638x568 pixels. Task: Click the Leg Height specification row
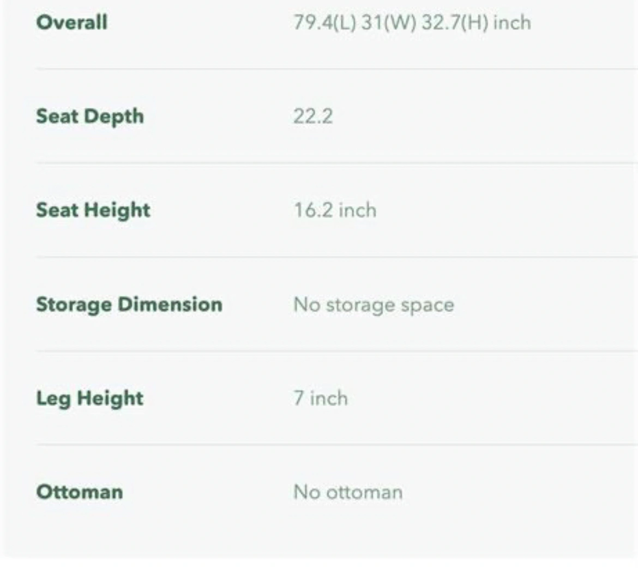point(337,398)
